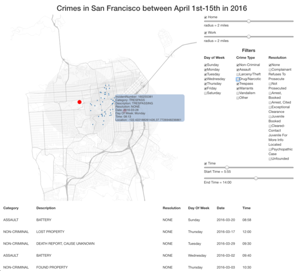Click the trespass incident tooltip on map
This screenshot has width=304, height=271.
tap(149, 108)
